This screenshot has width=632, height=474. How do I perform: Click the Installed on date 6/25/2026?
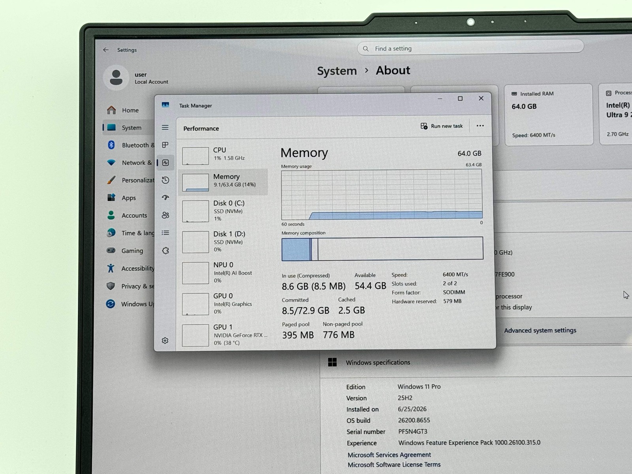pyautogui.click(x=412, y=409)
